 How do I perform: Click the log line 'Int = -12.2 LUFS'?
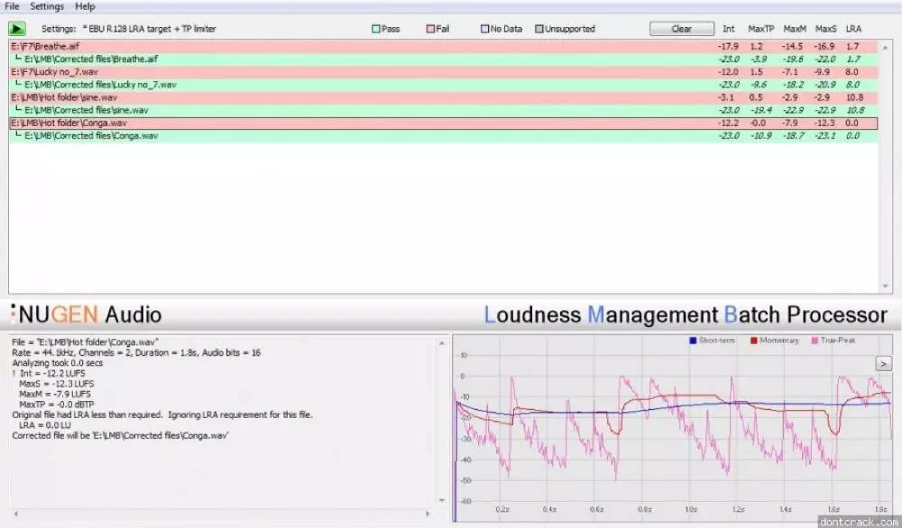[x=51, y=373]
